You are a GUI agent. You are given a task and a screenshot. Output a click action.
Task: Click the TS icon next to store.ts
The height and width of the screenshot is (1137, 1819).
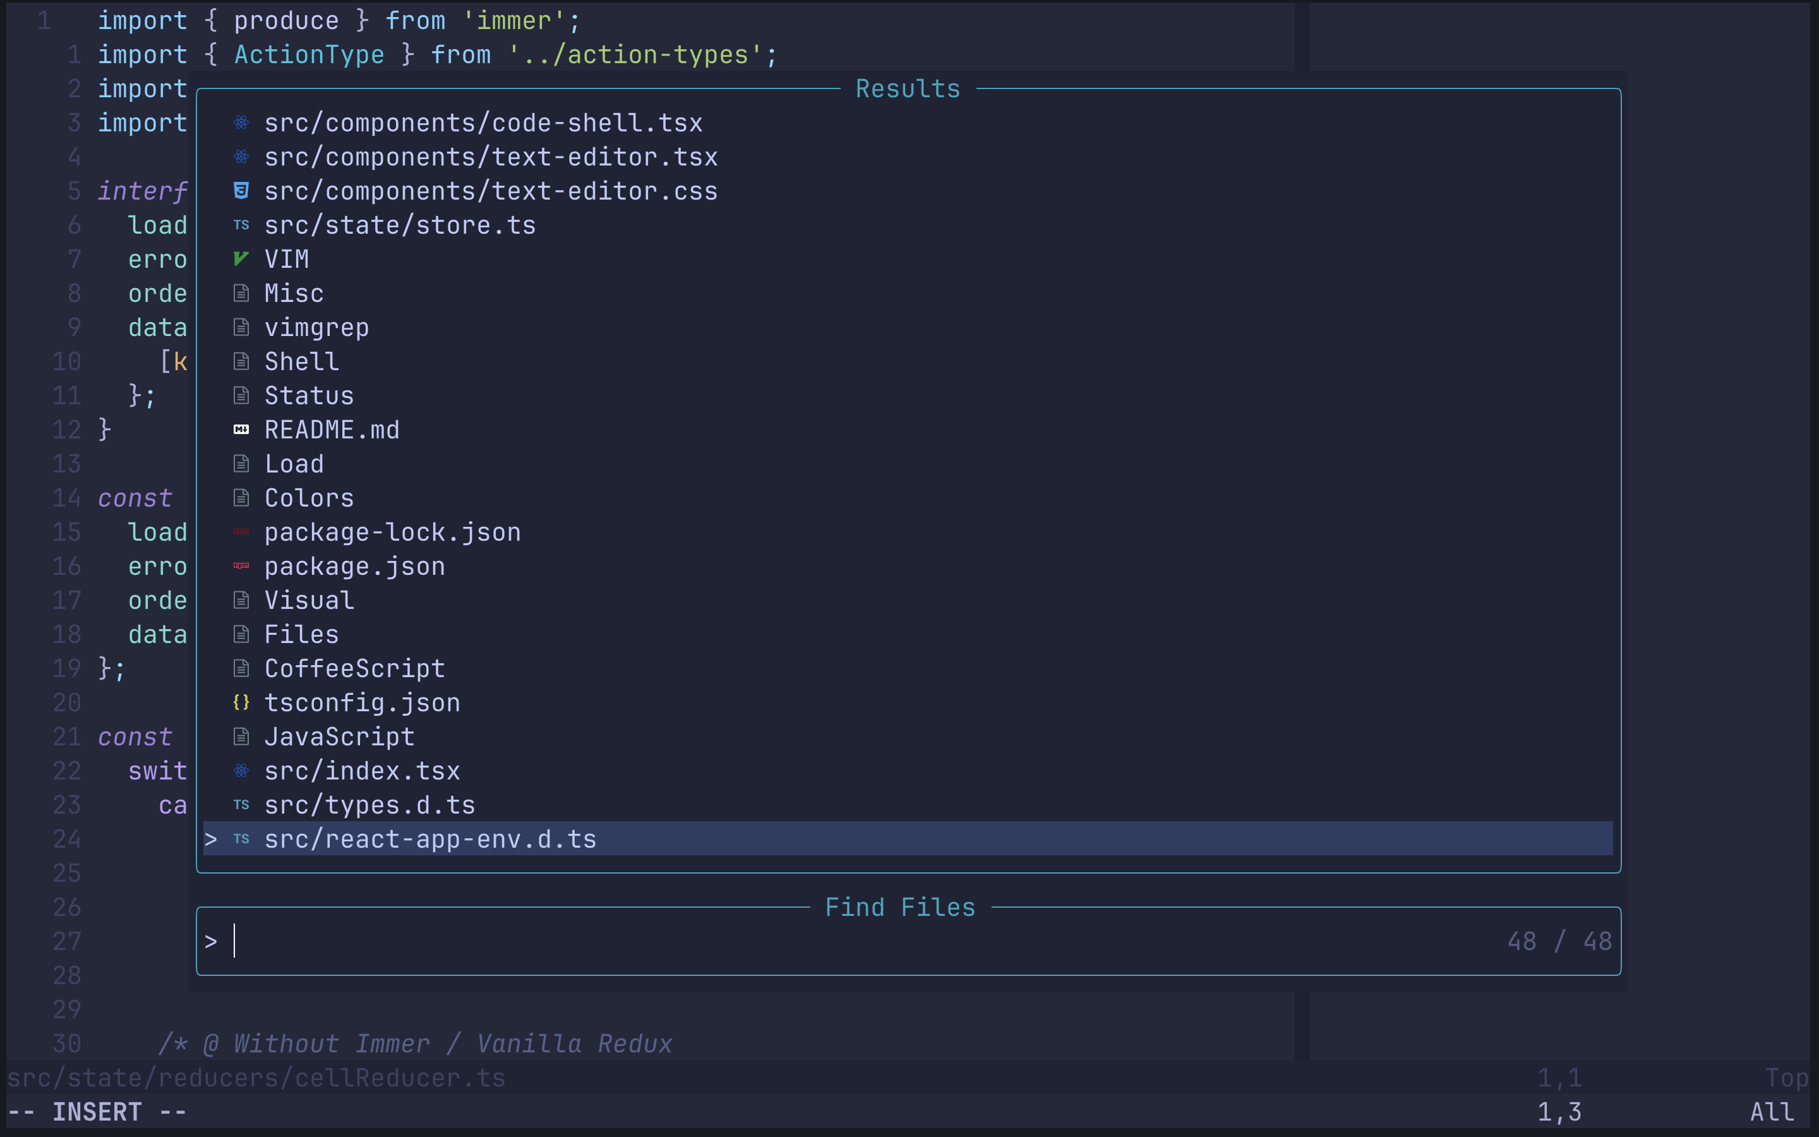[x=241, y=225]
